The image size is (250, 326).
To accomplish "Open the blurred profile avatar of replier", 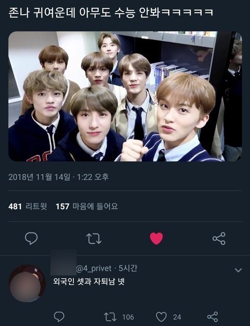I will [x=27, y=283].
